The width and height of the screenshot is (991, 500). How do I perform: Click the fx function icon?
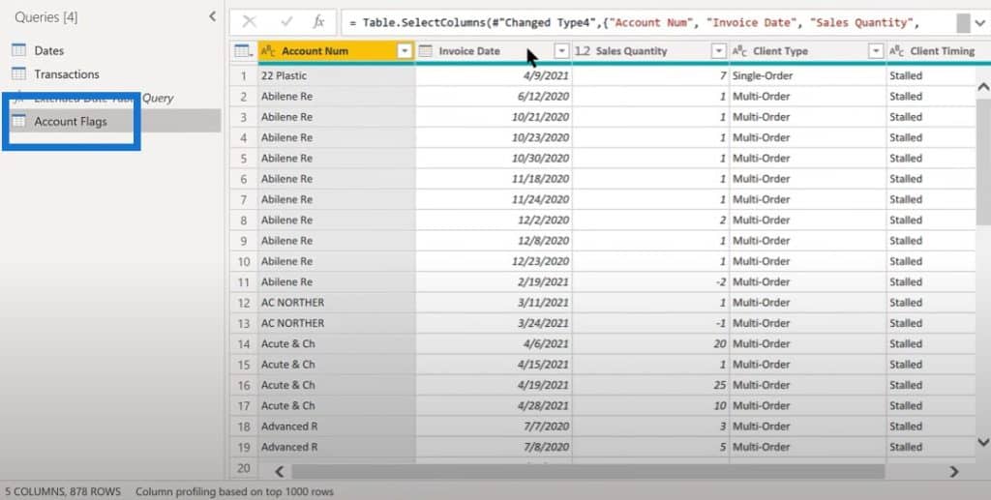pos(318,22)
